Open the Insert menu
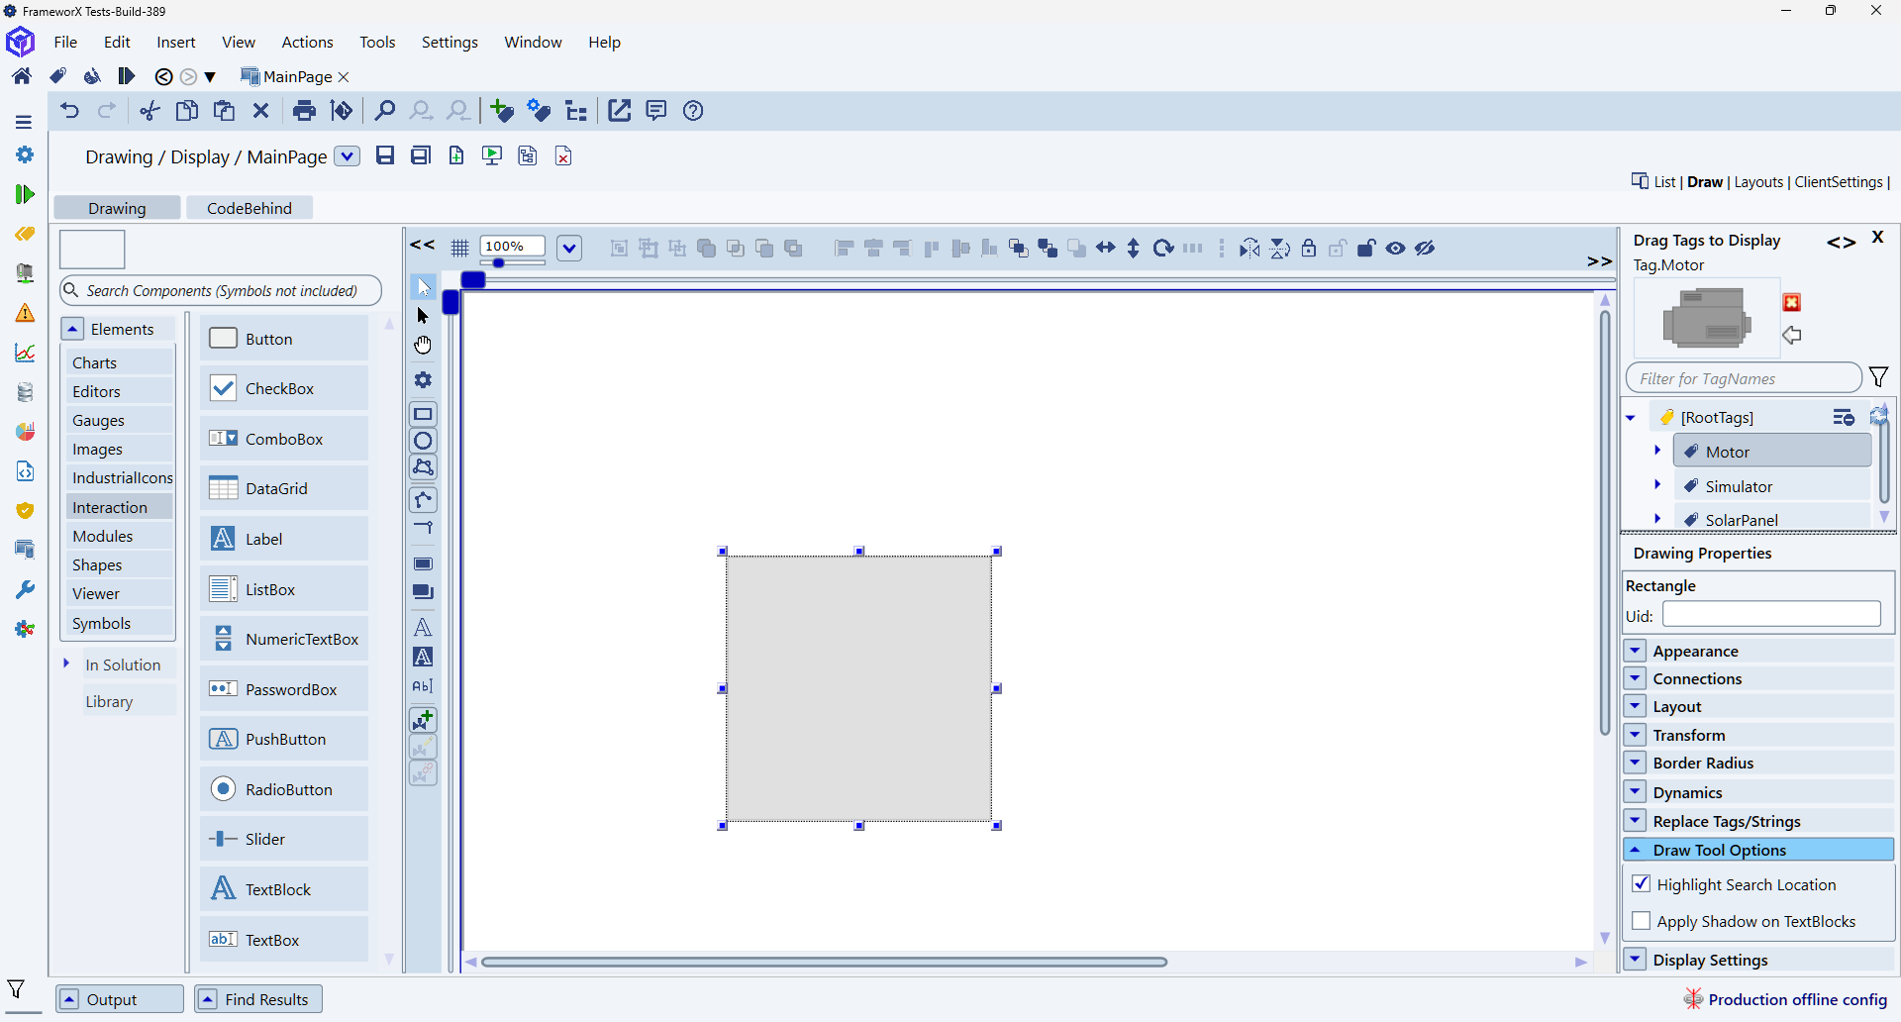 pos(175,43)
